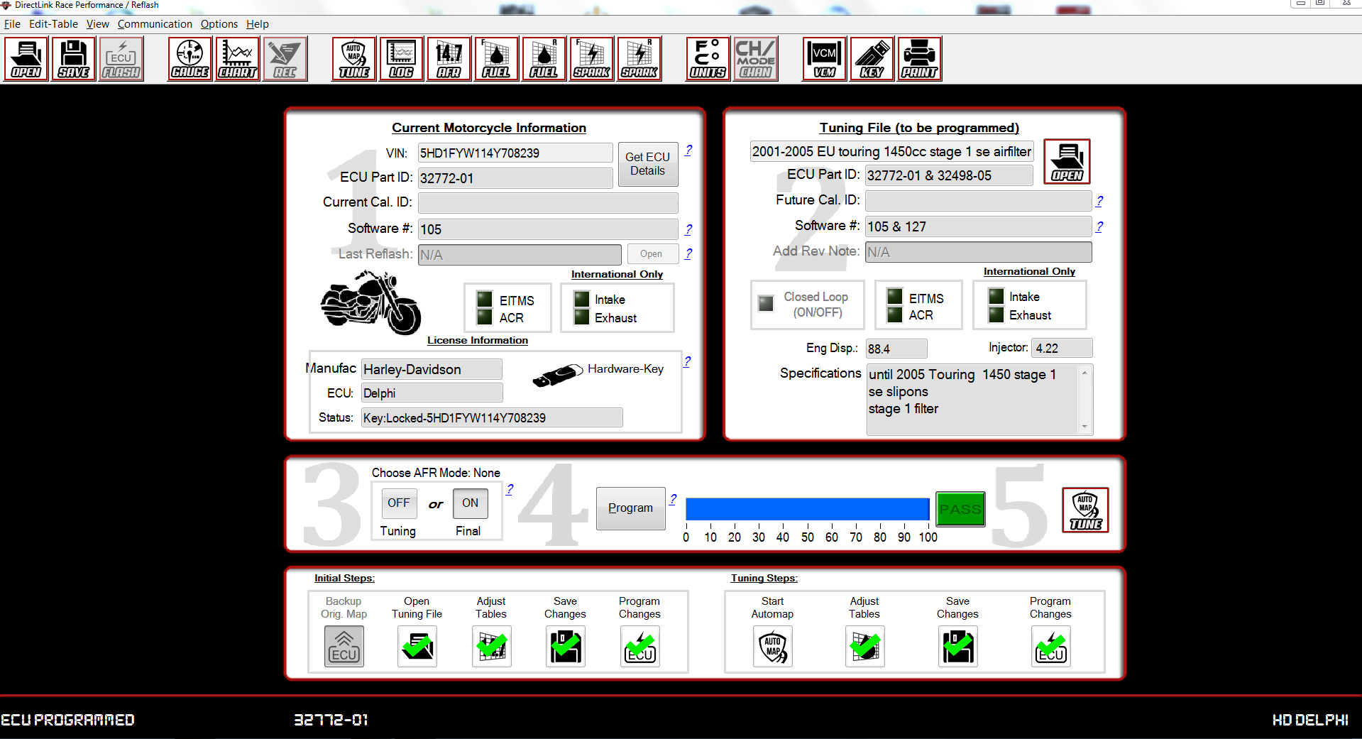The image size is (1362, 739).
Task: Start Auto Map Tune in step 5
Action: tap(1085, 510)
